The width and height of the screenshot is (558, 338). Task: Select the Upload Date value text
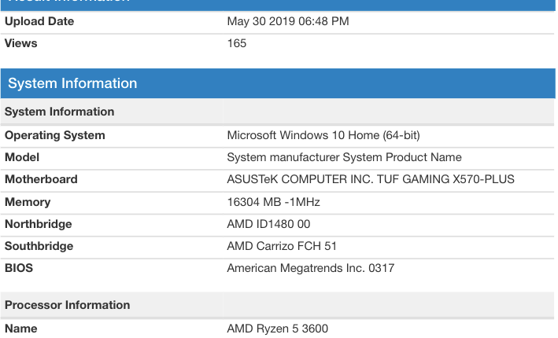(288, 21)
